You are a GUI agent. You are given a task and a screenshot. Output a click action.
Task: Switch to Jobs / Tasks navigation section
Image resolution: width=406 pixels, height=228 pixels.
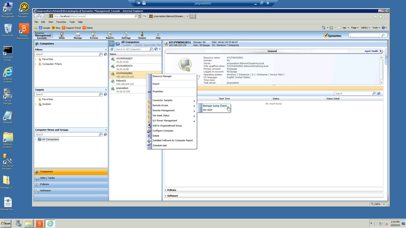[x=71, y=178]
